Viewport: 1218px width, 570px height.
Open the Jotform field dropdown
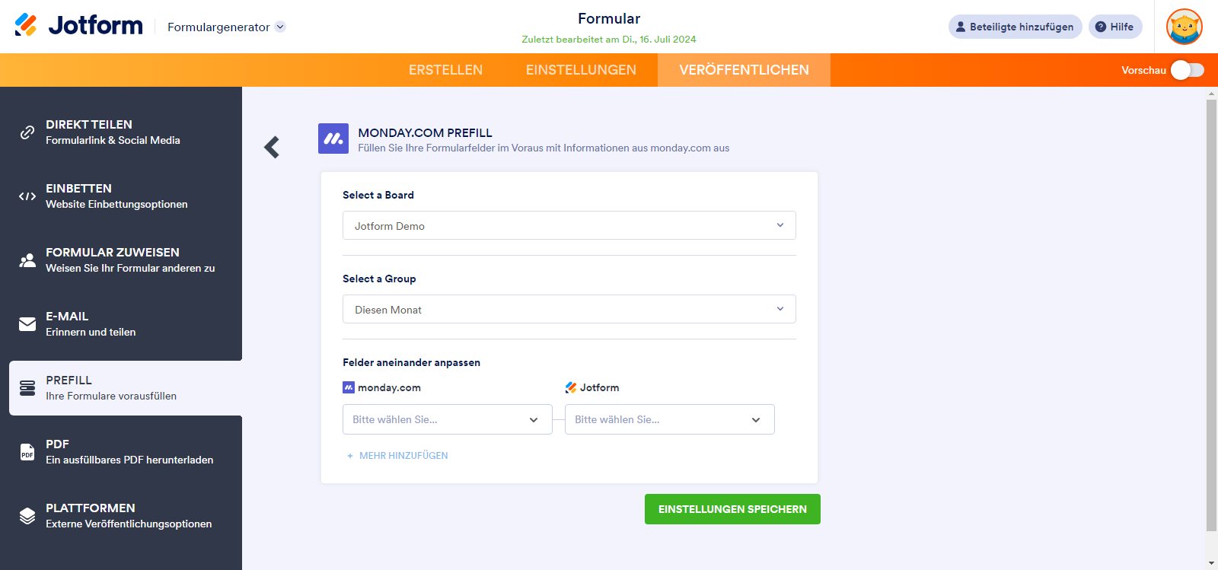point(669,419)
